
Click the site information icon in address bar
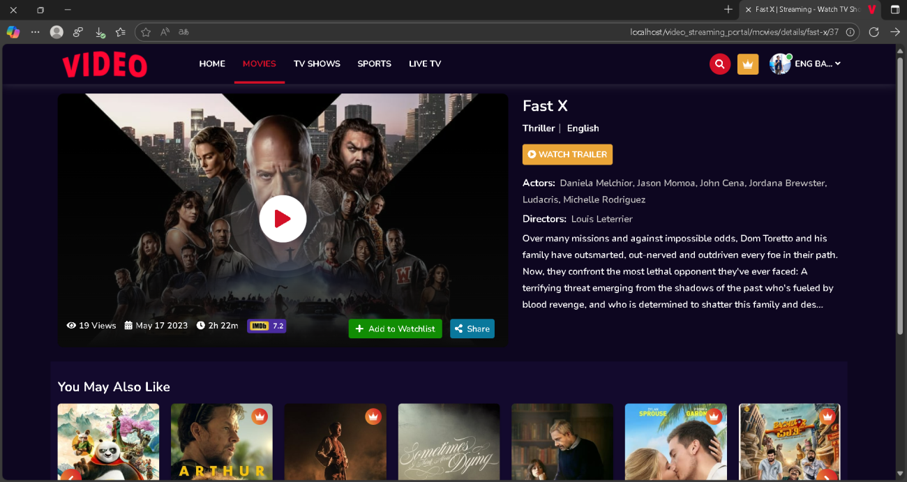coord(850,32)
